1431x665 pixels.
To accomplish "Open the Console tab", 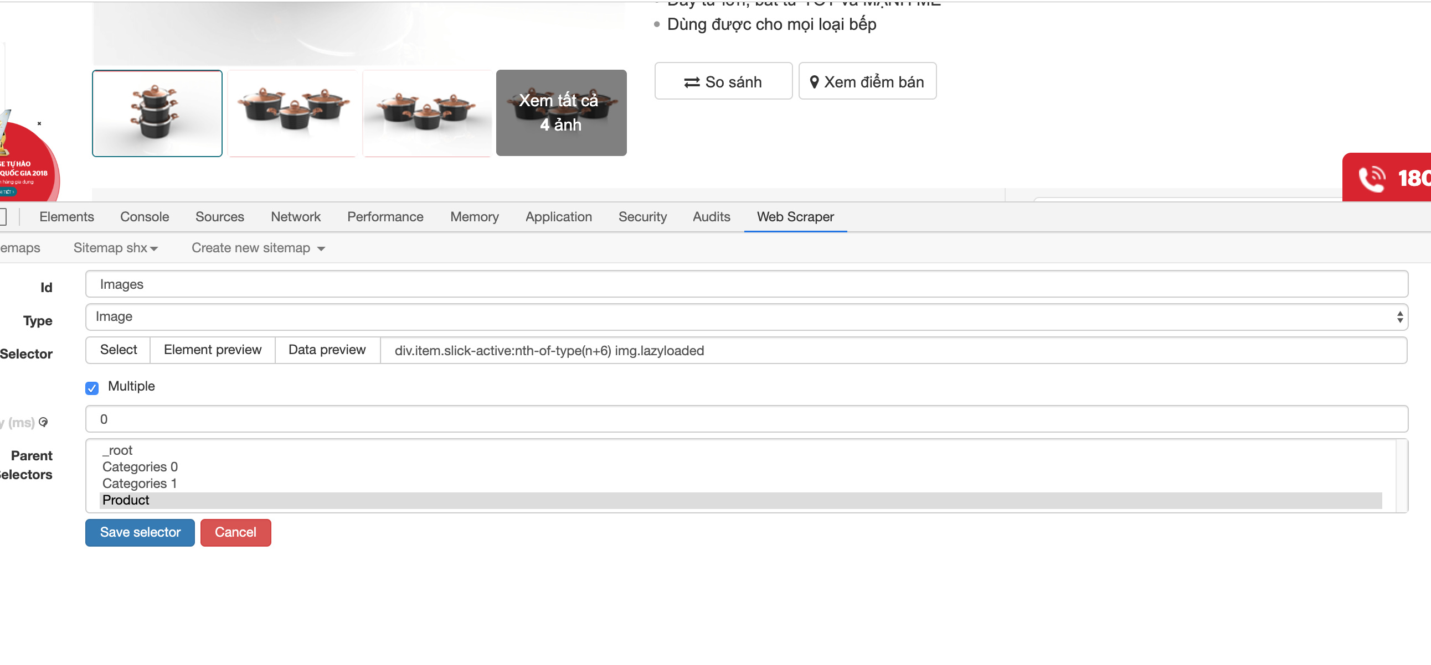I will 145,217.
